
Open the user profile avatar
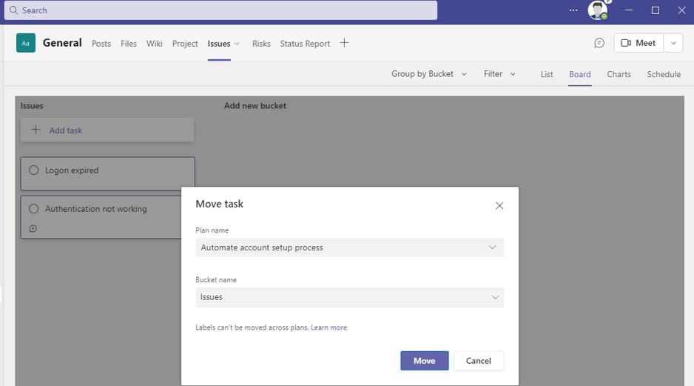597,10
